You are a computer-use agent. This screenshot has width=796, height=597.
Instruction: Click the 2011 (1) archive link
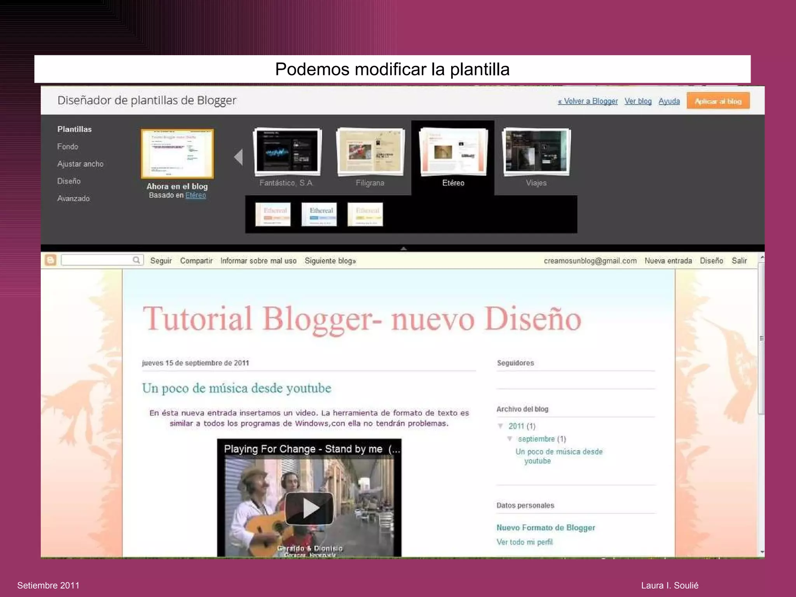point(522,426)
